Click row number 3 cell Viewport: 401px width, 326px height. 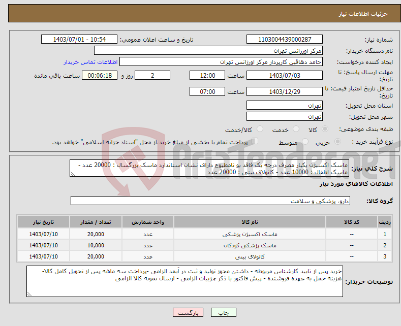tap(385, 256)
